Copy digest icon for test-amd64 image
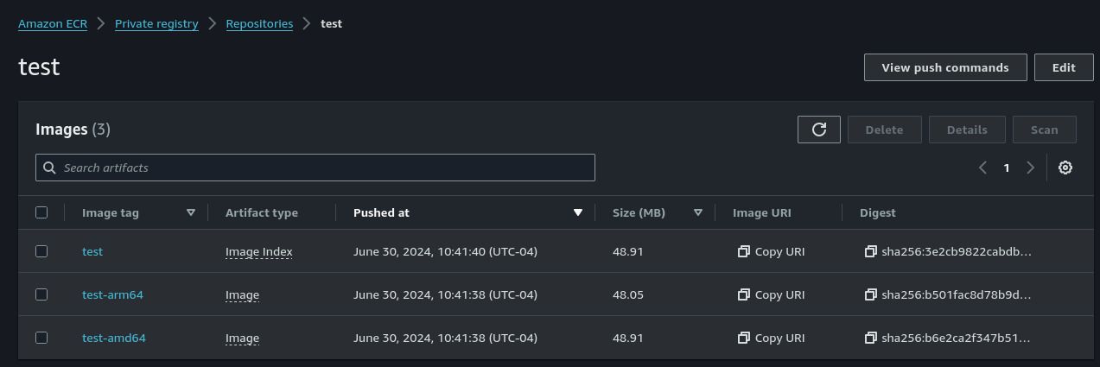 [870, 338]
